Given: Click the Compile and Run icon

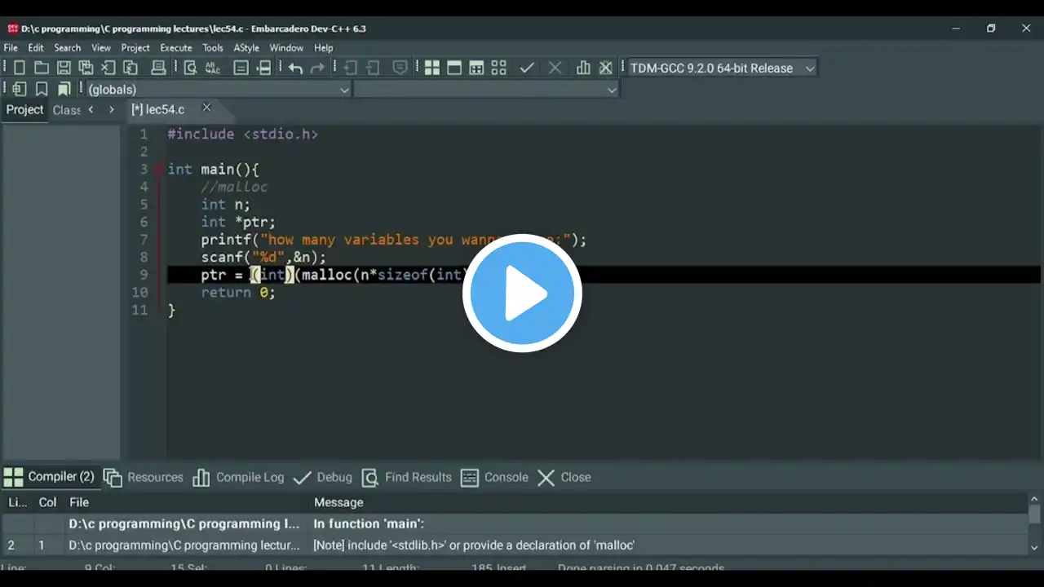Looking at the screenshot, I should [476, 68].
